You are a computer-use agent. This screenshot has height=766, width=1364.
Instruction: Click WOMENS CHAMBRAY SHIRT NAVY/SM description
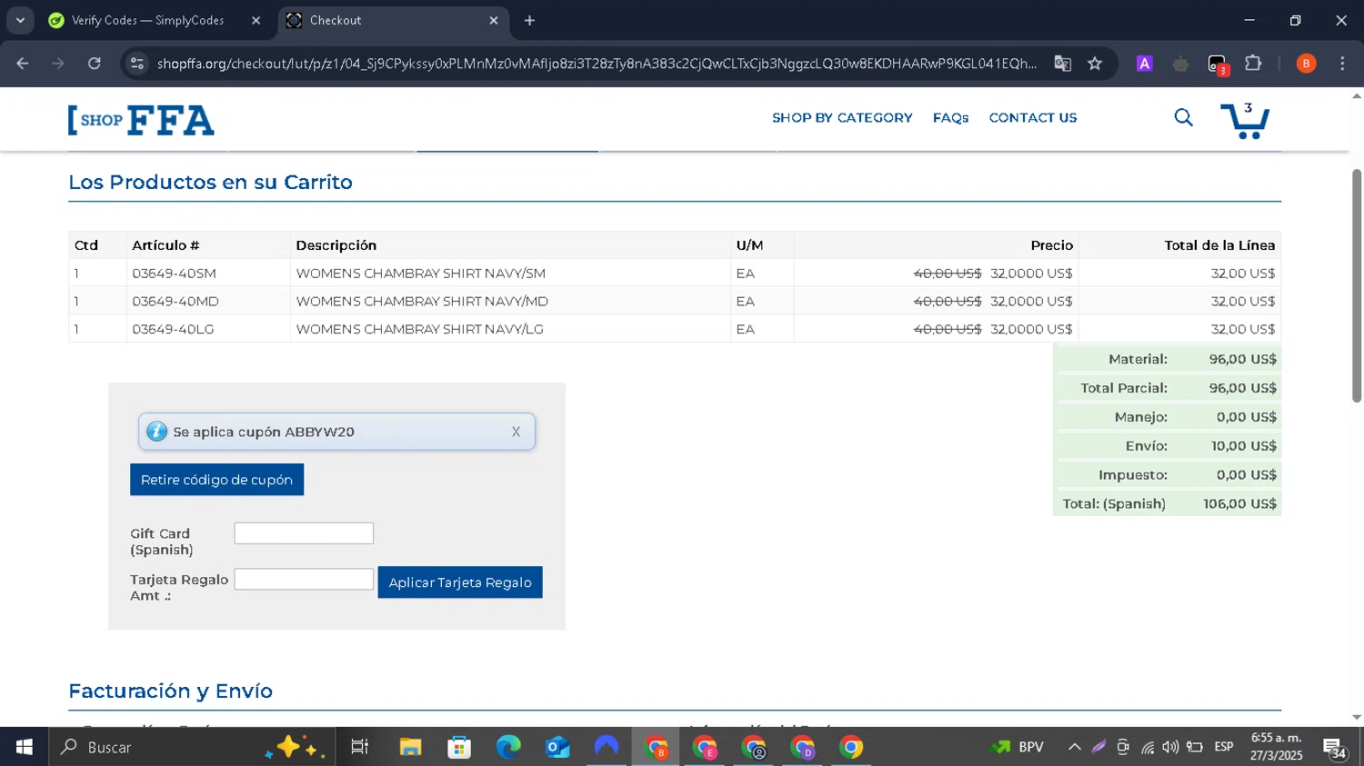point(421,274)
